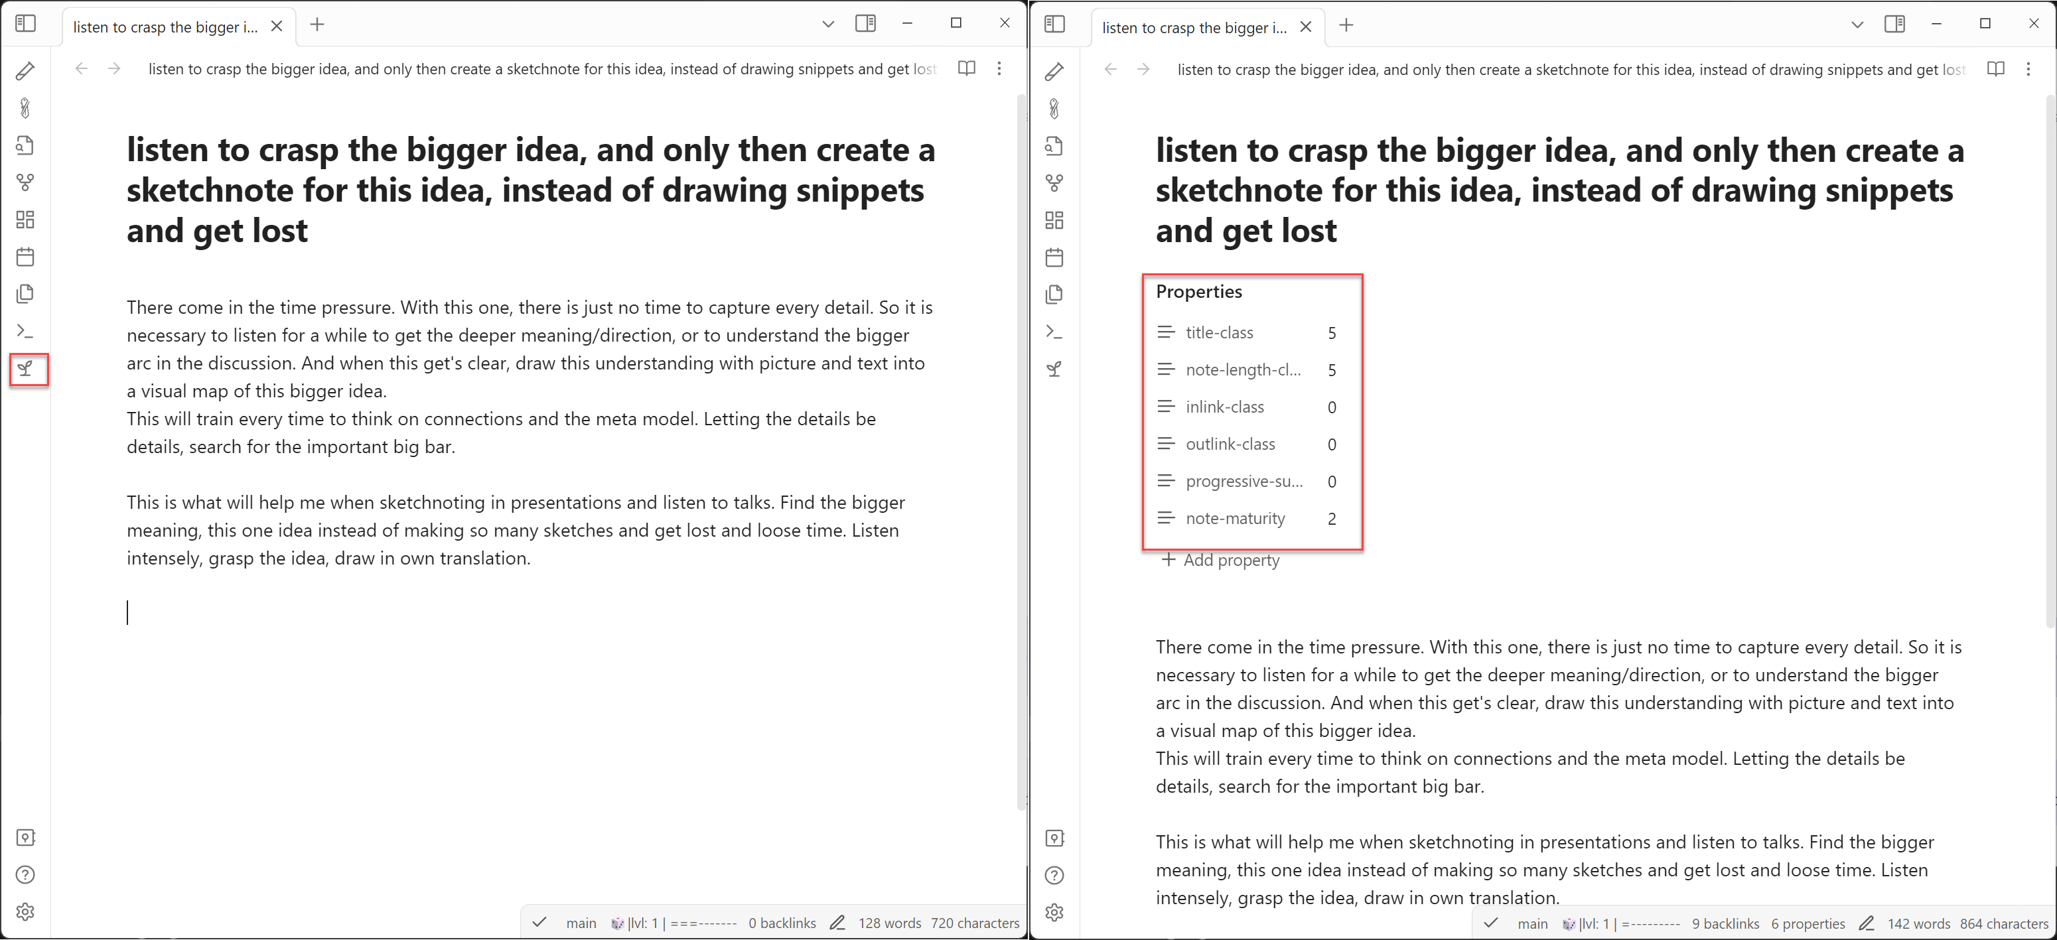The width and height of the screenshot is (2057, 940).
Task: Open new tab in right window
Action: coord(1346,26)
